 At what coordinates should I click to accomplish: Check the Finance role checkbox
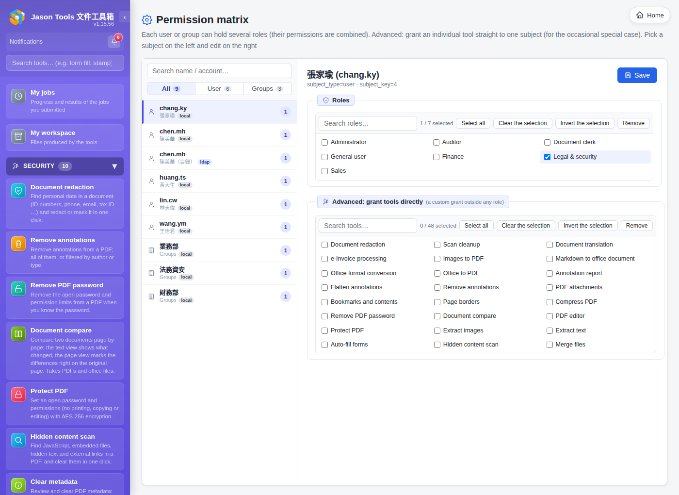coord(436,157)
